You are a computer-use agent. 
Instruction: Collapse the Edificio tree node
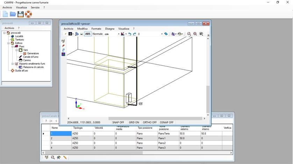[x=8, y=43]
